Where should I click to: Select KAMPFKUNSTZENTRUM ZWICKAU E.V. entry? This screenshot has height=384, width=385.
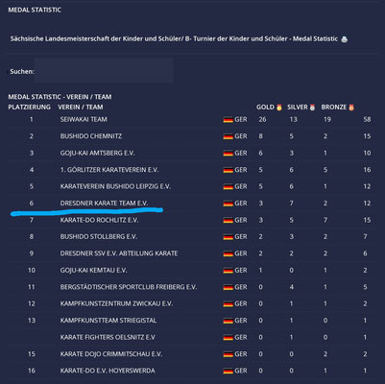[116, 303]
